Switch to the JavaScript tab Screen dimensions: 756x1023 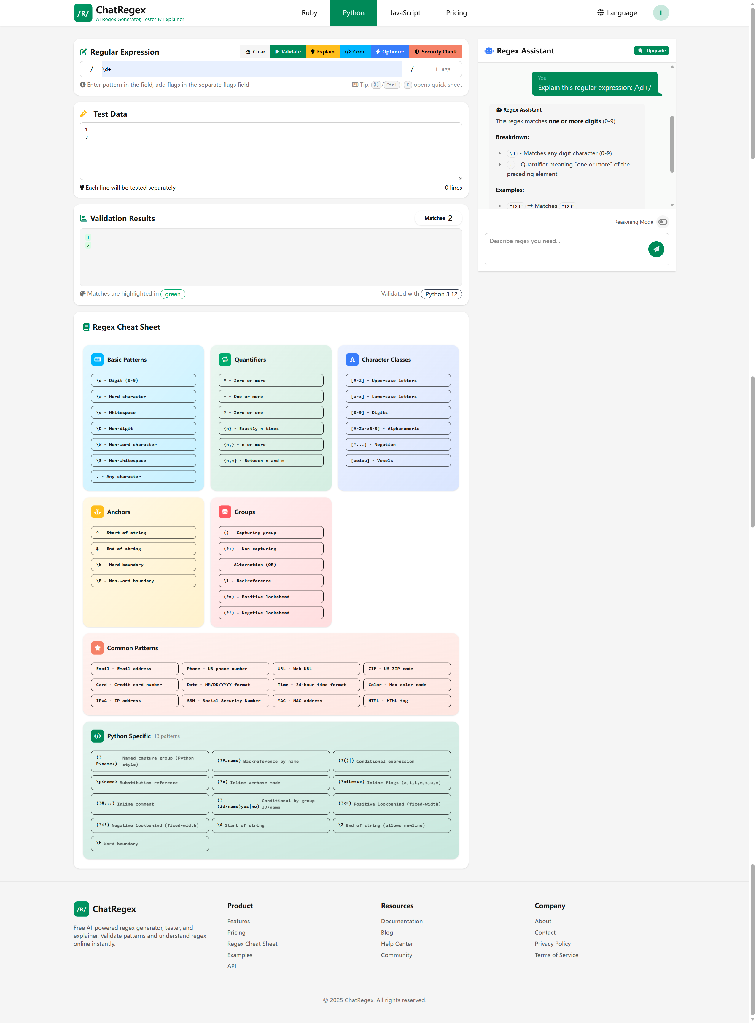pos(405,12)
